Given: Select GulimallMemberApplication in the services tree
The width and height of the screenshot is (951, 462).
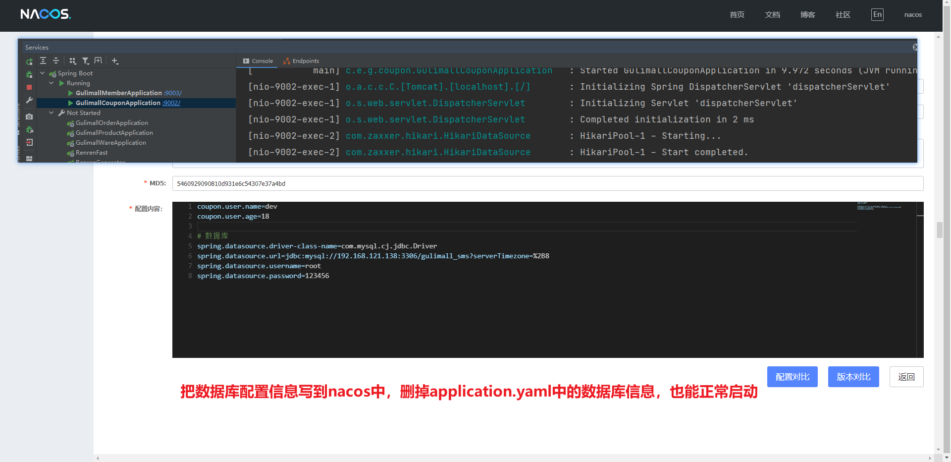Looking at the screenshot, I should pyautogui.click(x=119, y=93).
